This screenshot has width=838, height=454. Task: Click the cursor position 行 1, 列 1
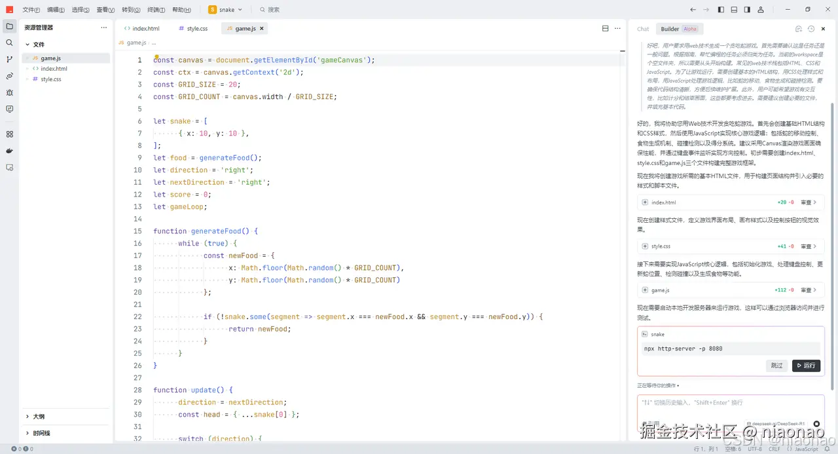[x=704, y=449]
